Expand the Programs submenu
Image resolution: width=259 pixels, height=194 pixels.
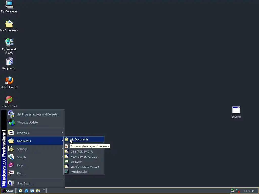coord(35,133)
